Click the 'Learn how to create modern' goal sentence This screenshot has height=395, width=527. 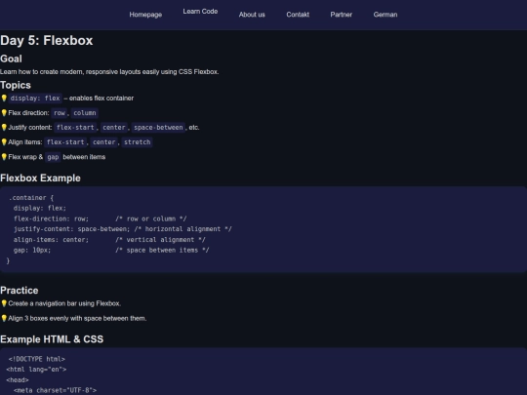[109, 72]
